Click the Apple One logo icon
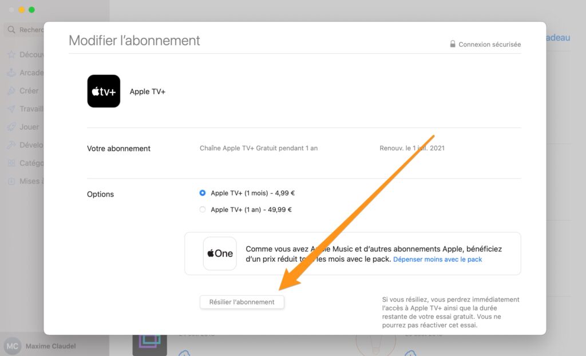Screen dimensions: 586x356 click(x=220, y=253)
